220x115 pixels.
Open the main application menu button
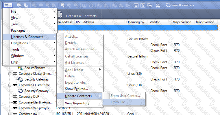click(x=8, y=5)
